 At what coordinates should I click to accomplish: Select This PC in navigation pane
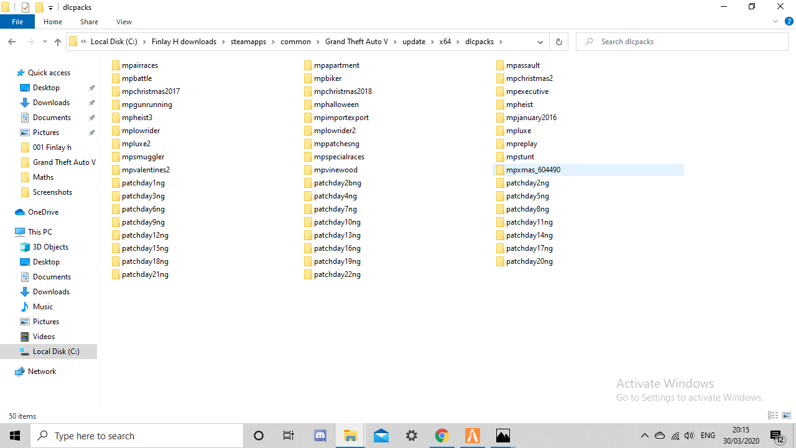tap(40, 232)
